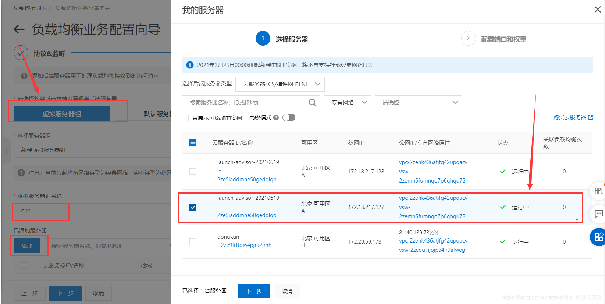605x304 pixels.
Task: Toggle the select-all checkbox in table header
Action: (193, 143)
